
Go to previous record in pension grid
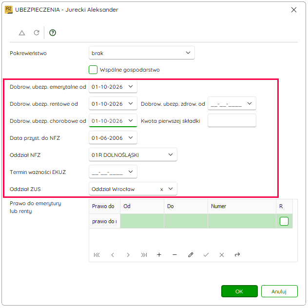tap(113, 255)
